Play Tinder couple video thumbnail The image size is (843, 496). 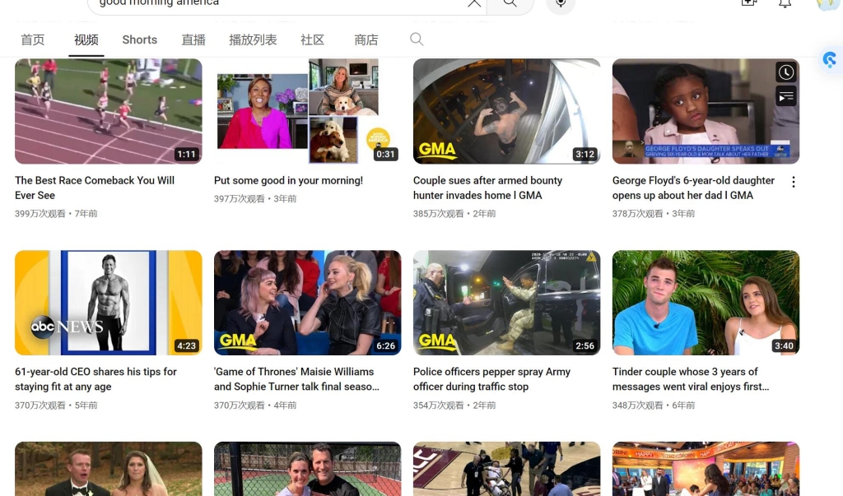click(x=706, y=303)
